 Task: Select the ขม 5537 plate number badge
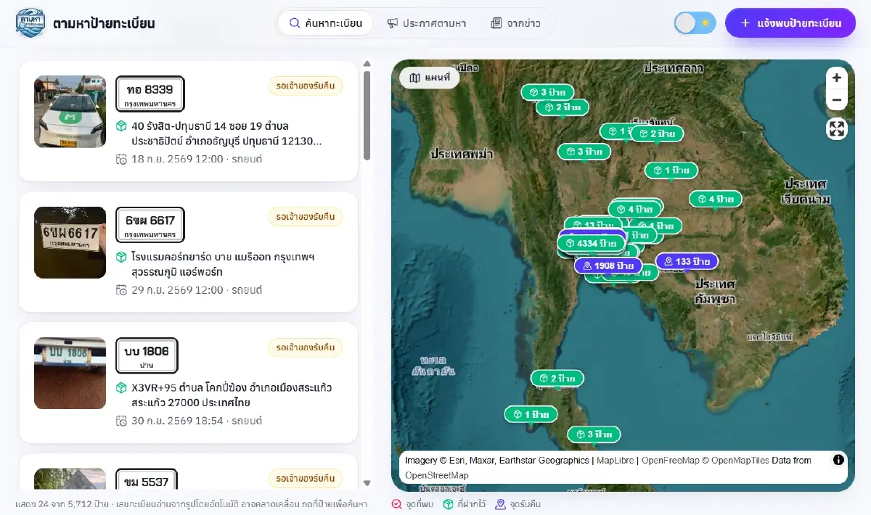(147, 479)
